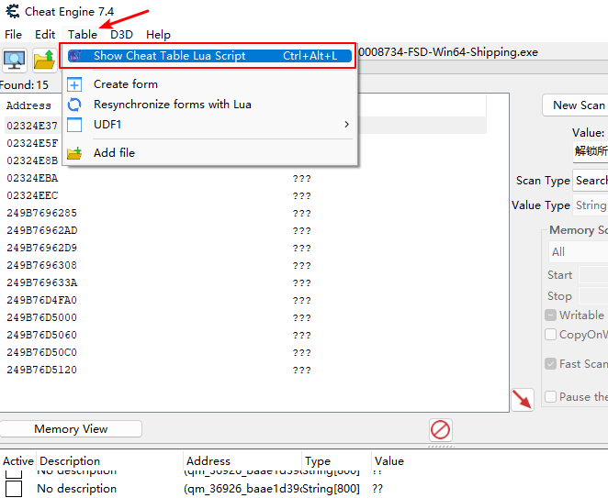Select address 249B76D5120 in results
The image size is (608, 498).
coord(42,370)
